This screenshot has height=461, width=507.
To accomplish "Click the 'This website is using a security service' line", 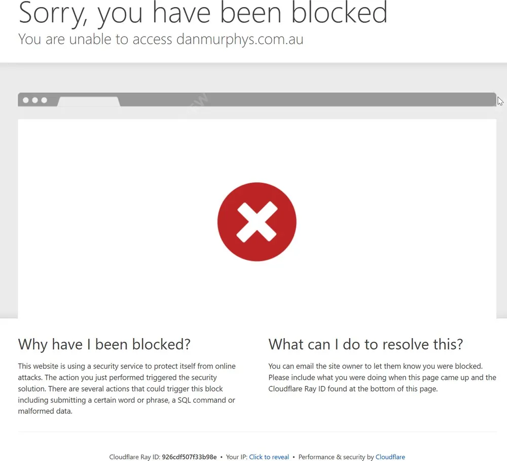I will coord(127,366).
